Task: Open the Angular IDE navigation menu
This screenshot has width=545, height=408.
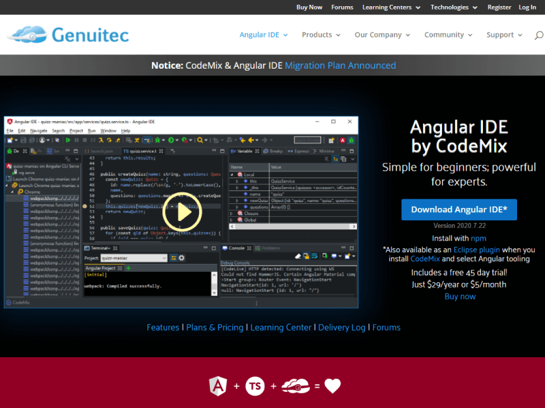Action: (x=264, y=35)
